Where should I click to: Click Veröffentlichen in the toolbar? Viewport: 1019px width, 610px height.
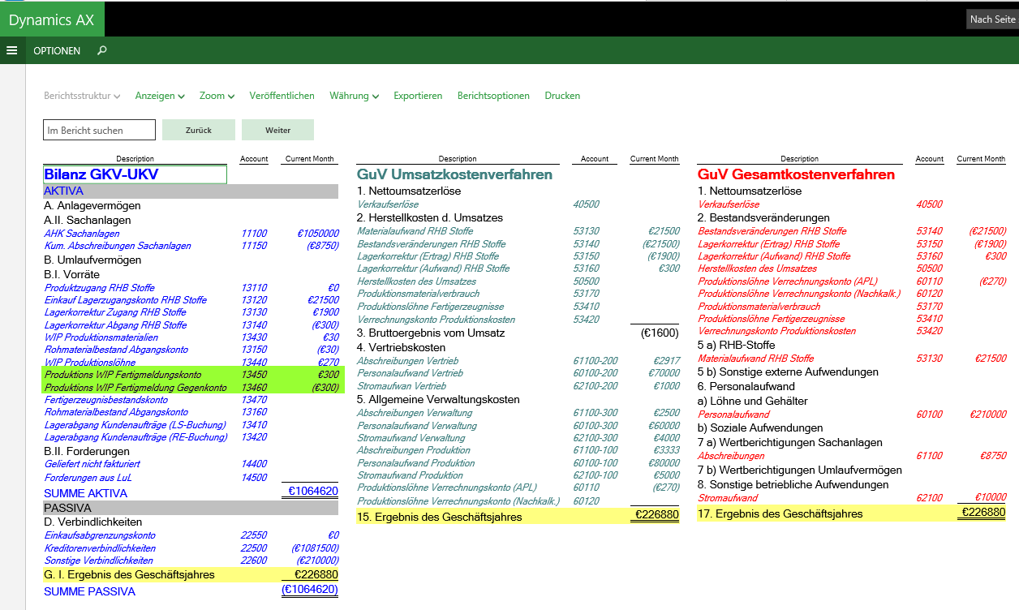point(282,96)
